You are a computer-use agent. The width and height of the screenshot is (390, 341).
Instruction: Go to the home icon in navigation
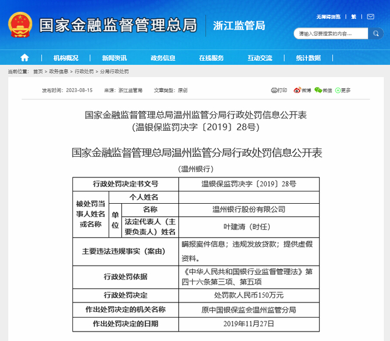pyautogui.click(x=25, y=58)
